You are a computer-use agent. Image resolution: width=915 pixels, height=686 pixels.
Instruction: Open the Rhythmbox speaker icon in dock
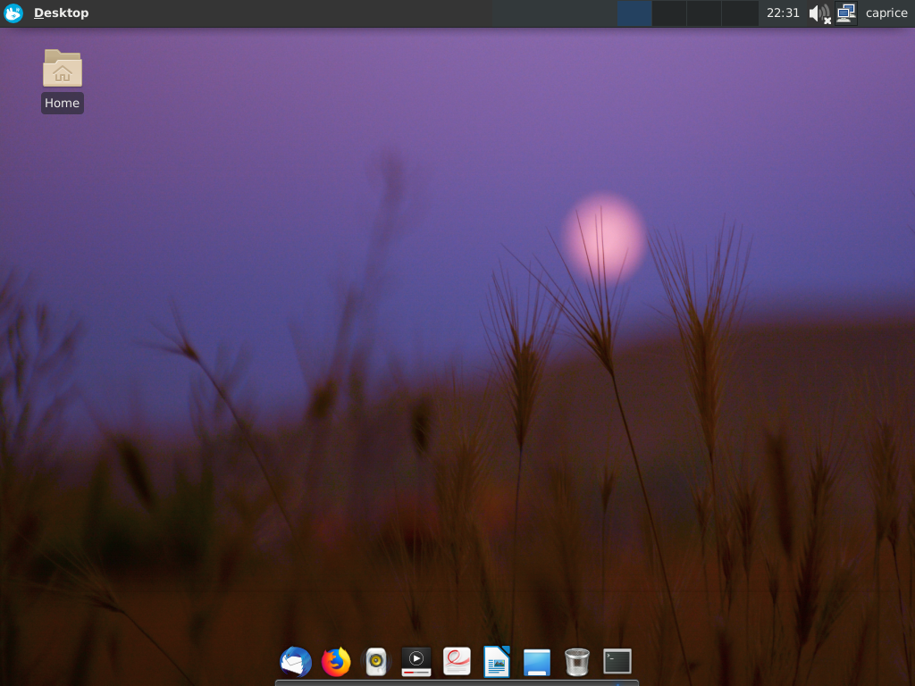click(376, 662)
